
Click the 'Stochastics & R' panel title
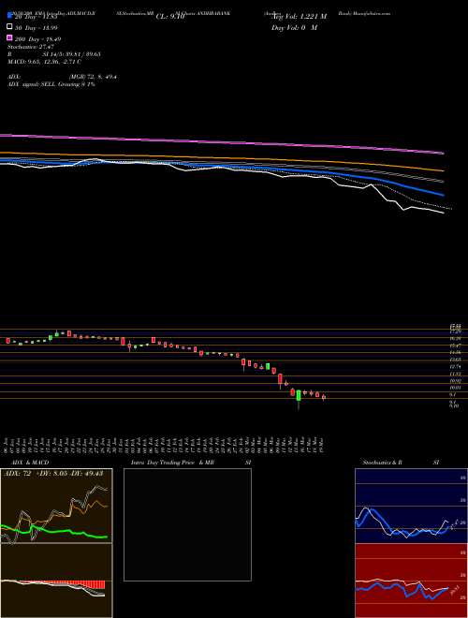[x=382, y=463]
